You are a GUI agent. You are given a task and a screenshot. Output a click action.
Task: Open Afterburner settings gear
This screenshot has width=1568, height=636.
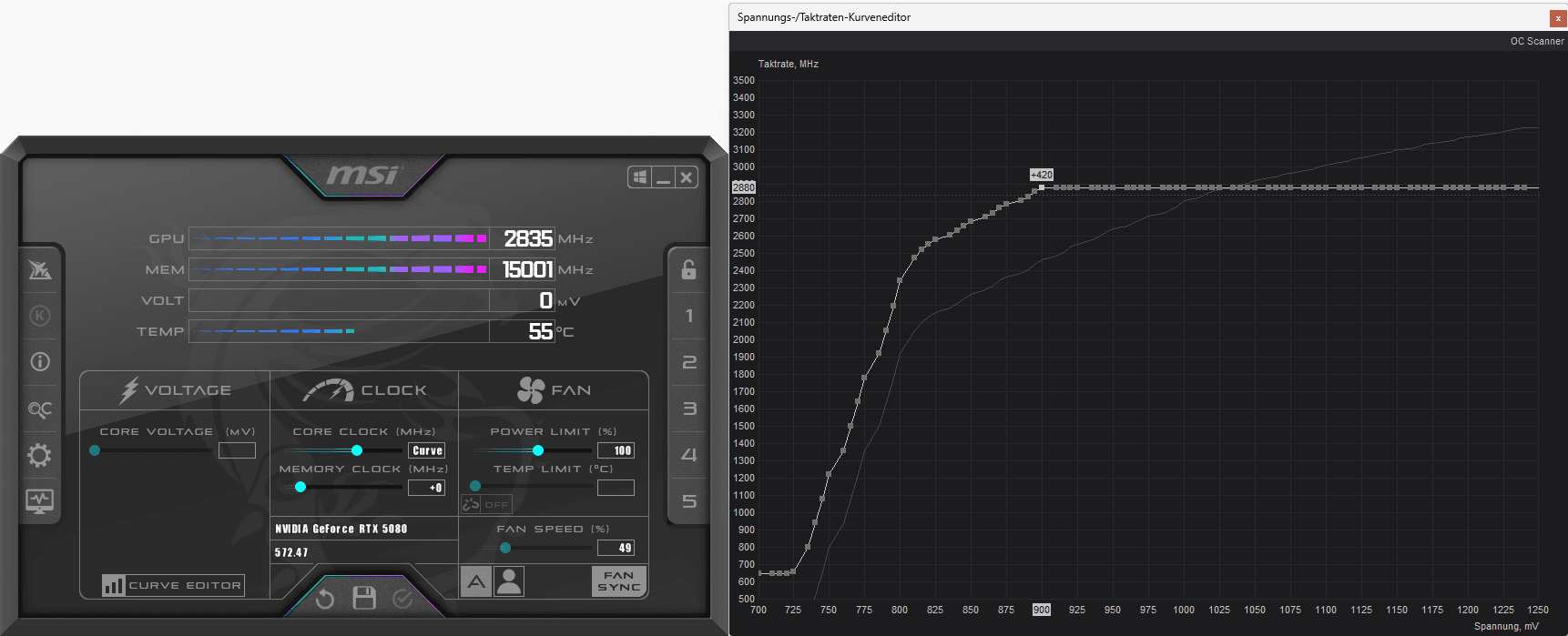pyautogui.click(x=39, y=455)
